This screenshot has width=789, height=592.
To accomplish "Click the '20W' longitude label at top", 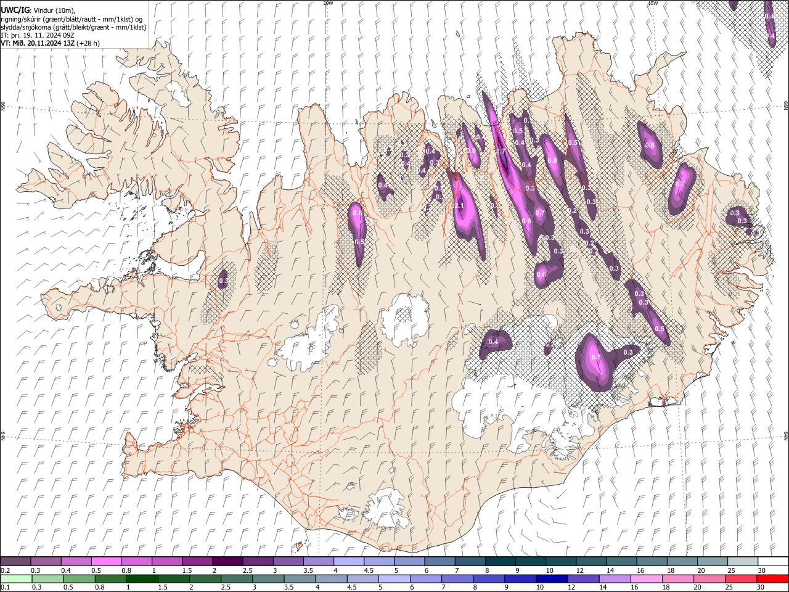I will click(328, 3).
